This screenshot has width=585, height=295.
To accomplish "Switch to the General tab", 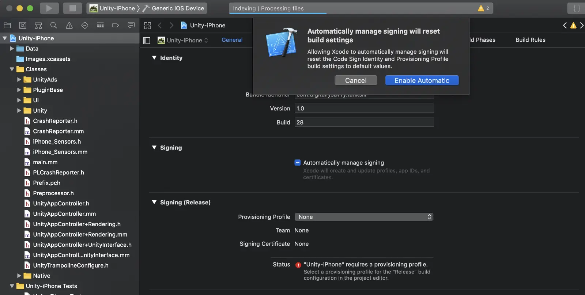I will tap(232, 40).
